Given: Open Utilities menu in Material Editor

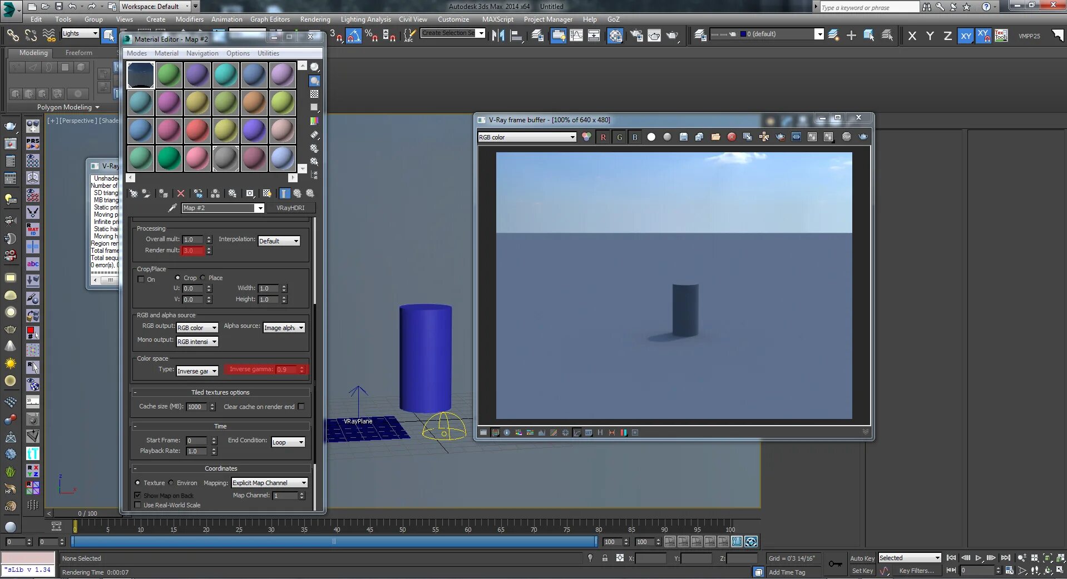Looking at the screenshot, I should tap(268, 53).
